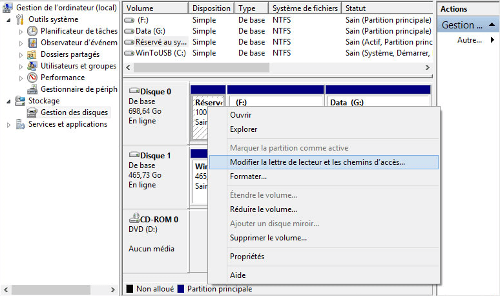Image resolution: width=500 pixels, height=296 pixels.
Task: Open Gestionnaire de périphériques via its icon
Action: [x=32, y=89]
